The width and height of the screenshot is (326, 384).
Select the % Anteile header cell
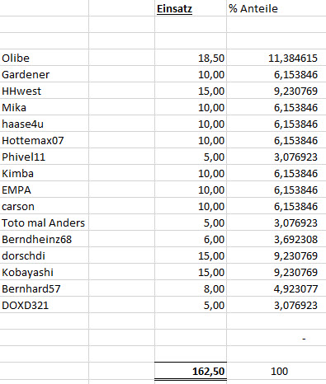(276, 8)
